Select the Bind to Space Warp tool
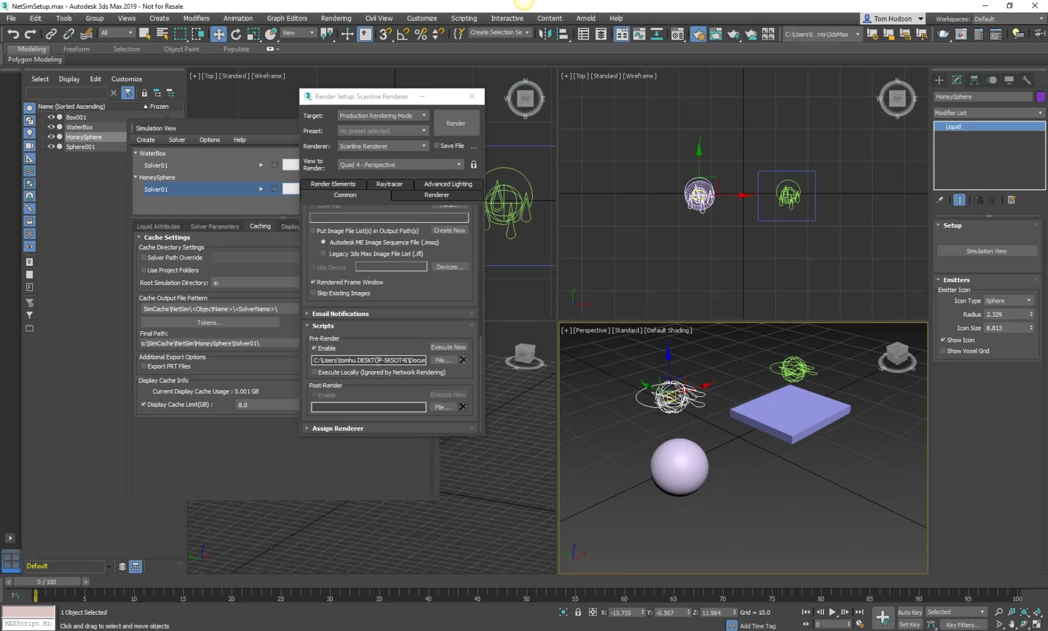1048x631 pixels. [87, 34]
